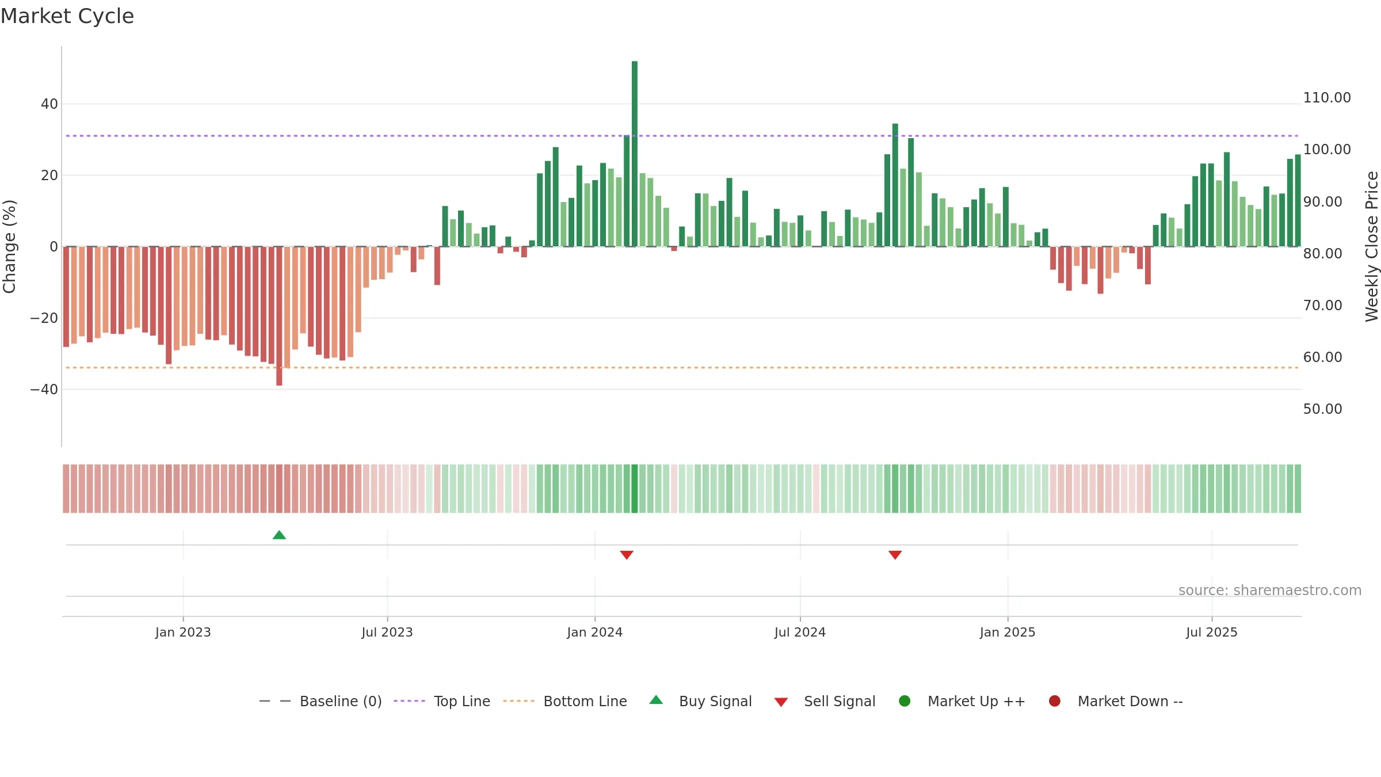Screen dimensions: 1381x777
Task: Toggle the Market Down -- legend entry
Action: 1116,701
